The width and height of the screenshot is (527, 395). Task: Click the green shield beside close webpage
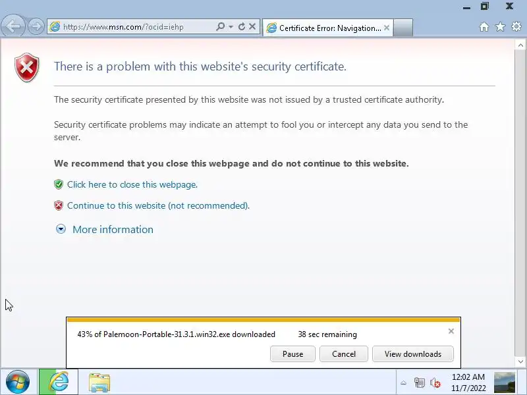click(59, 184)
